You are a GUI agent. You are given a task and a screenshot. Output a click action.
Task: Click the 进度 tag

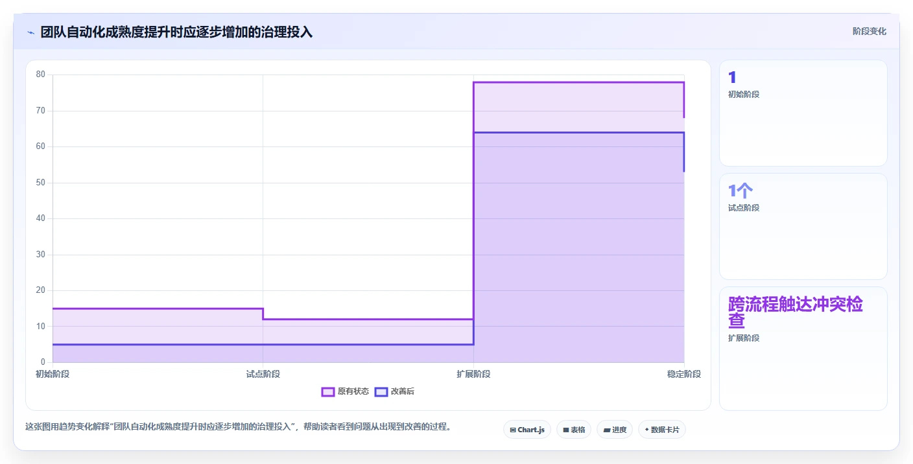pyautogui.click(x=615, y=430)
